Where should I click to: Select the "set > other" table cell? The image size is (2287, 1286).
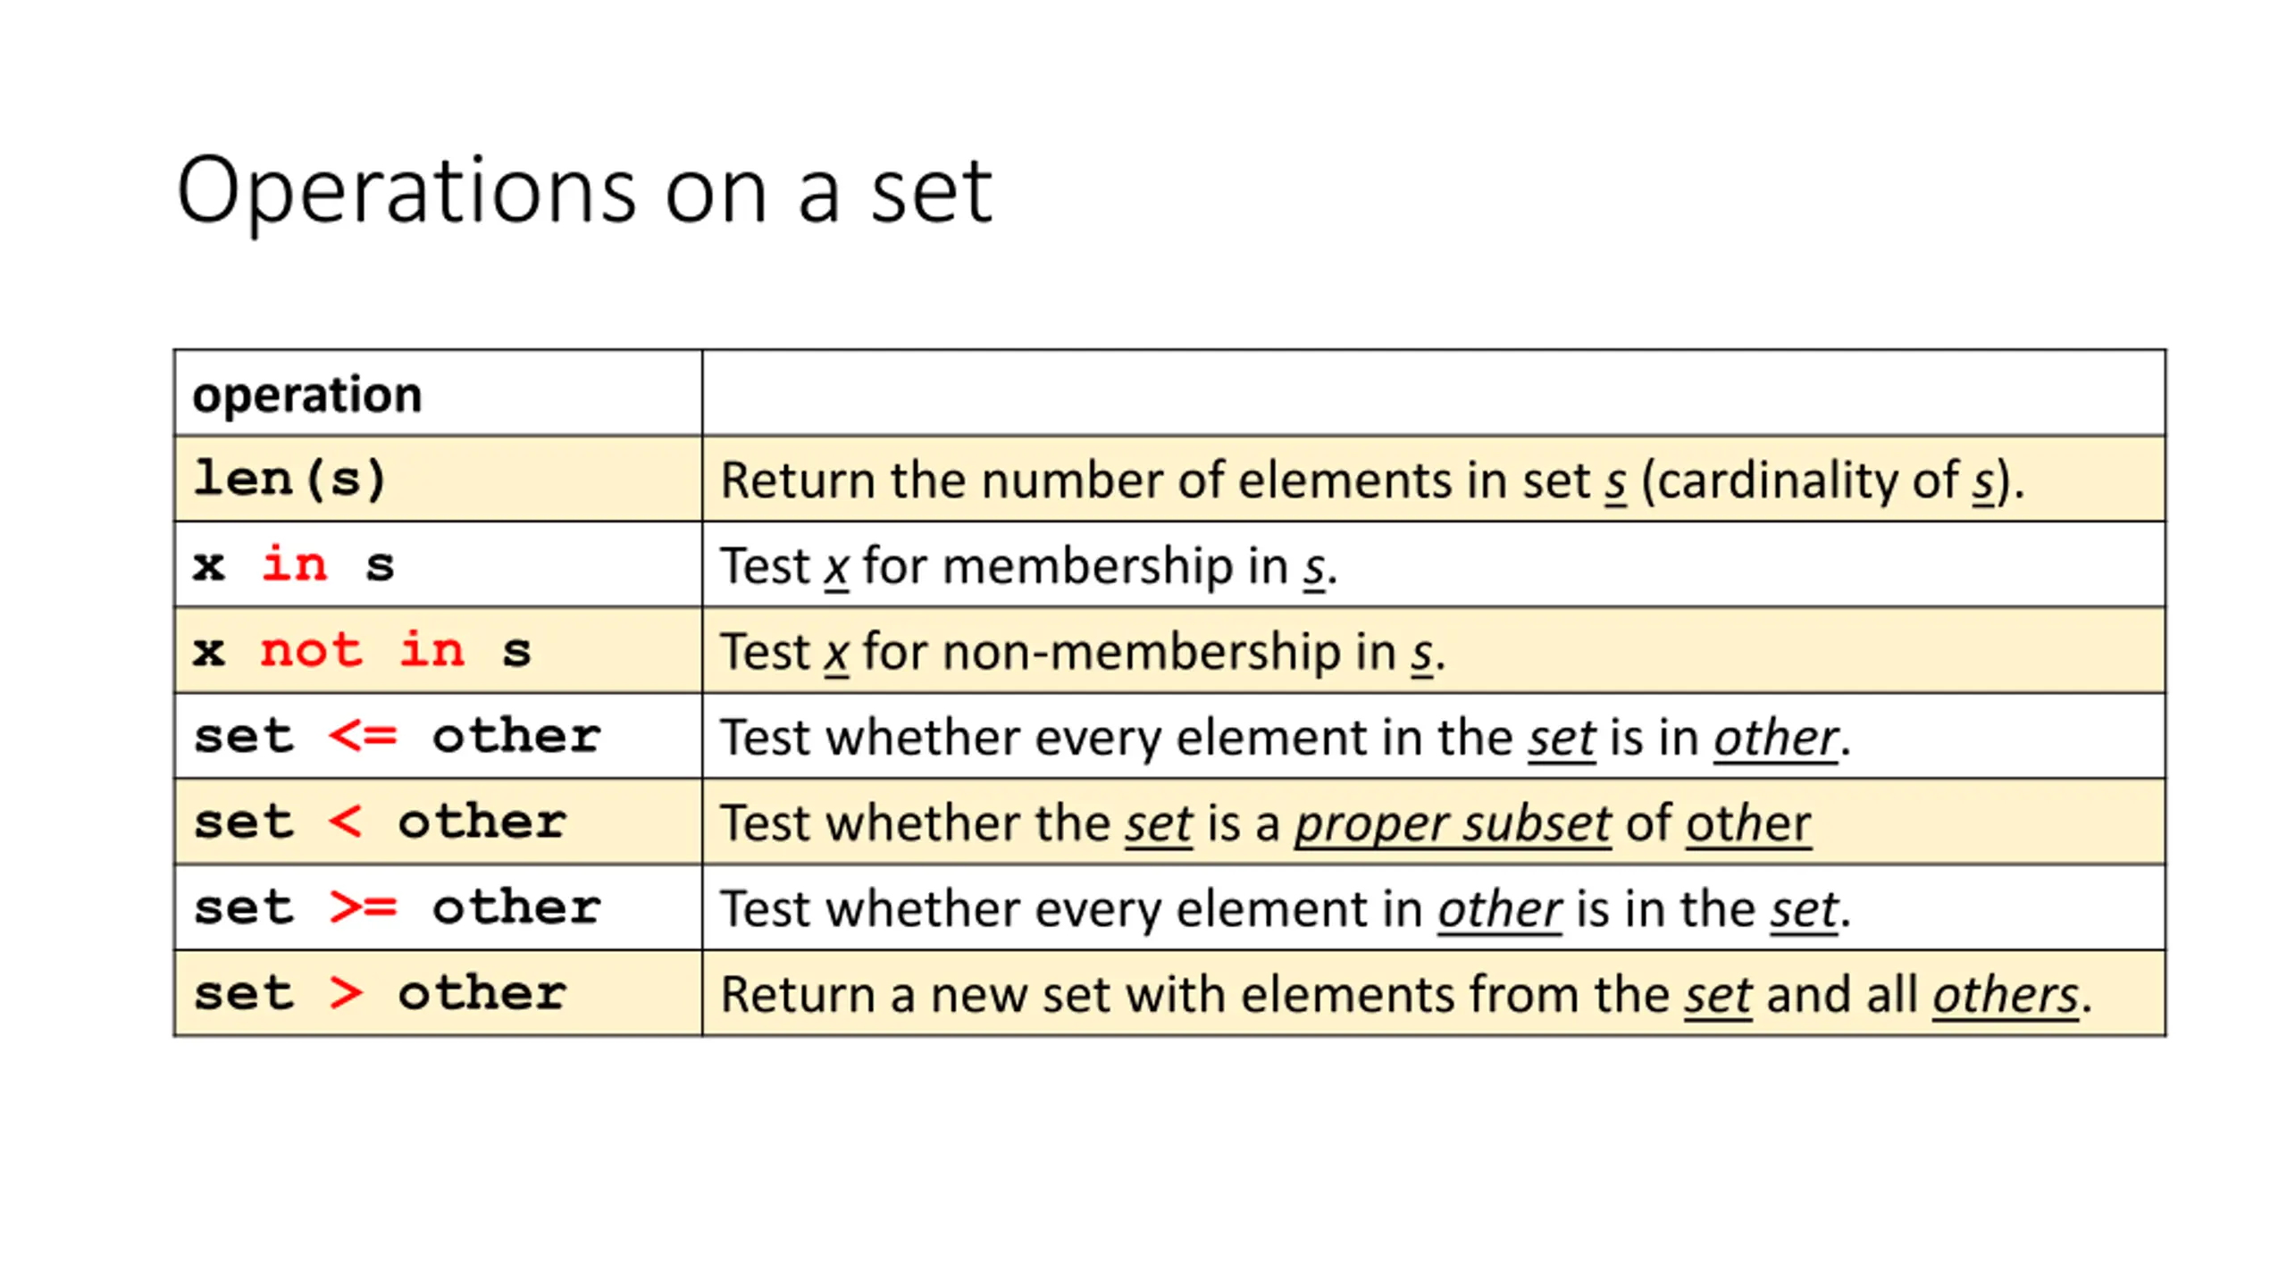pos(380,994)
